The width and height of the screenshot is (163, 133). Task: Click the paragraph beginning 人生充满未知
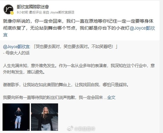point(79,69)
